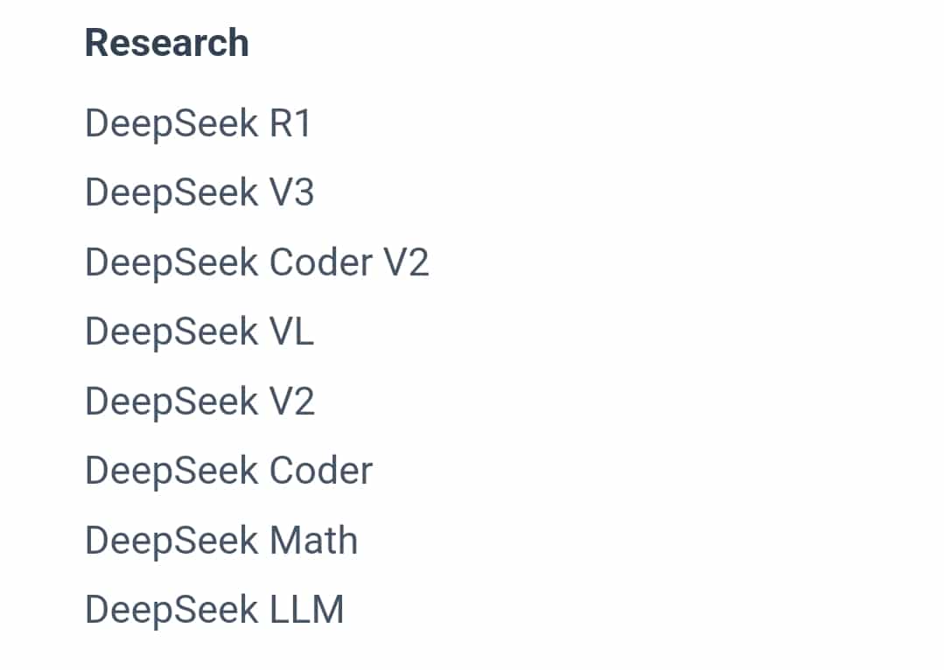This screenshot has width=944, height=670.
Task: Open the DeepSeek Coder link
Action: [x=228, y=471]
